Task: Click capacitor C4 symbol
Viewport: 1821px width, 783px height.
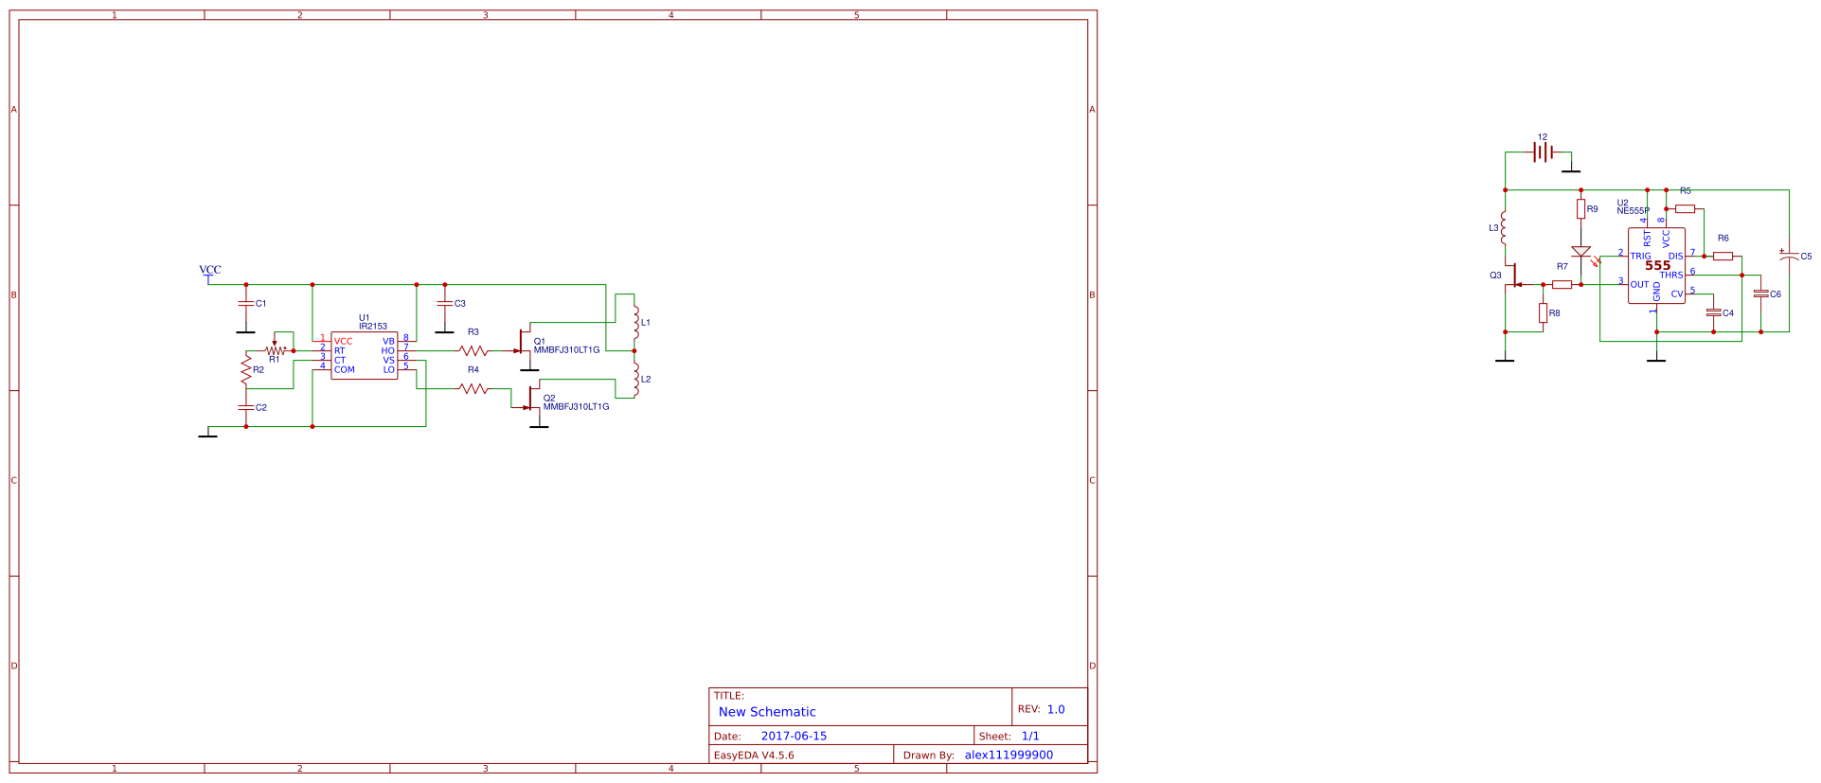Action: coord(1713,312)
